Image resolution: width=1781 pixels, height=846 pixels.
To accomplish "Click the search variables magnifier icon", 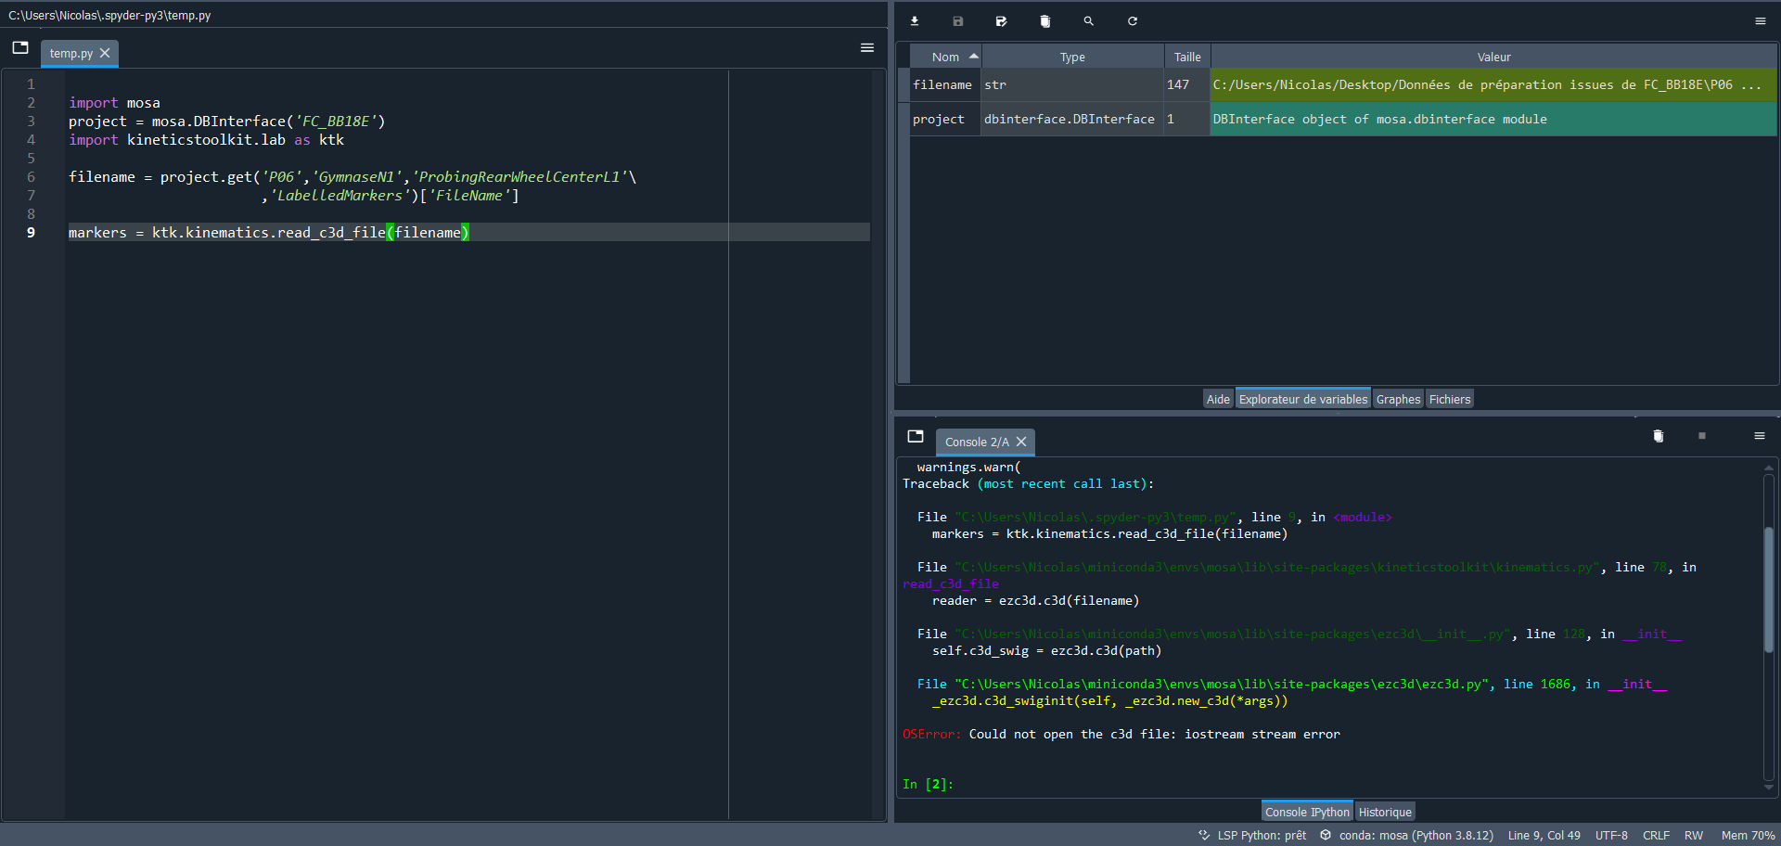I will click(1089, 21).
